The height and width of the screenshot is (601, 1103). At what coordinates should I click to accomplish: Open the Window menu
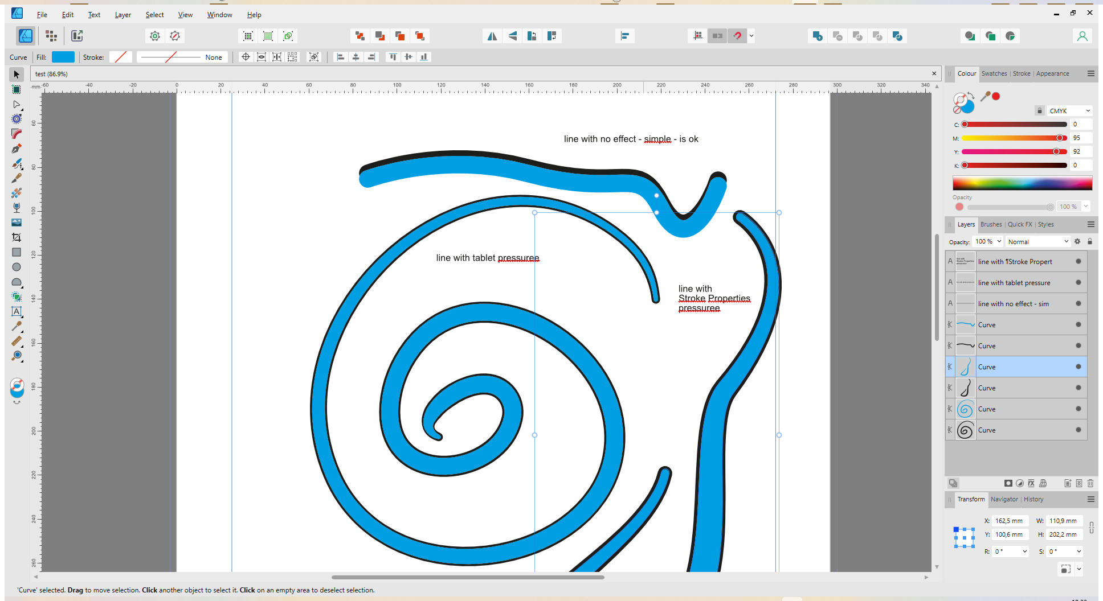click(x=219, y=15)
